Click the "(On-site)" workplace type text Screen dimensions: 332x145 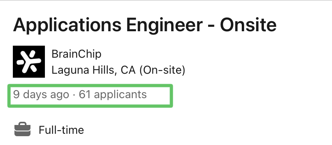pyautogui.click(x=162, y=70)
